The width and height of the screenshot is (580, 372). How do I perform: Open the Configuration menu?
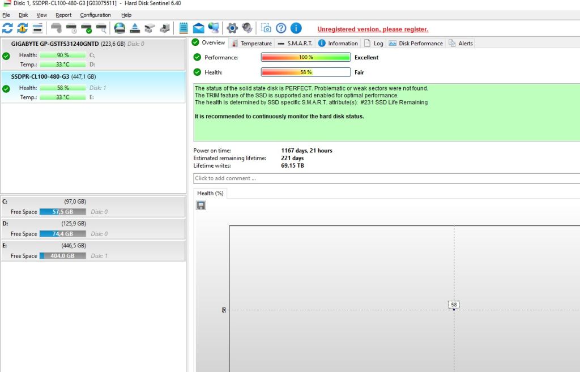(95, 15)
